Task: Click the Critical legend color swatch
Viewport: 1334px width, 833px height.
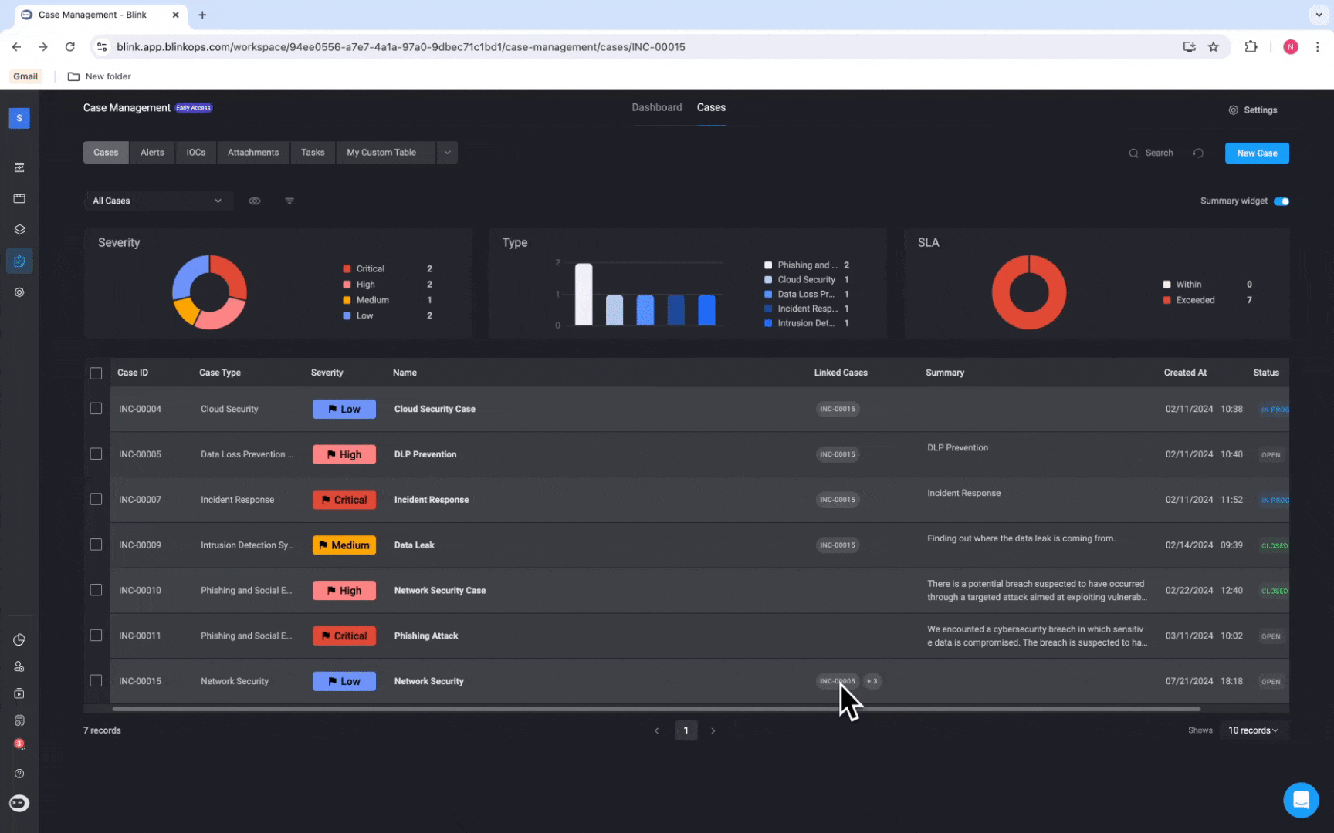Action: (x=347, y=269)
